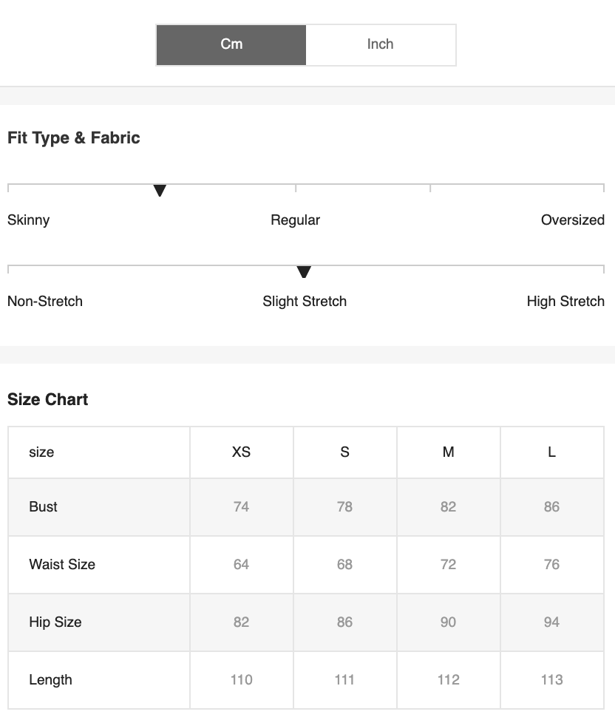Click the Hip Size row label
Screen dimensions: 615x720
tap(55, 622)
